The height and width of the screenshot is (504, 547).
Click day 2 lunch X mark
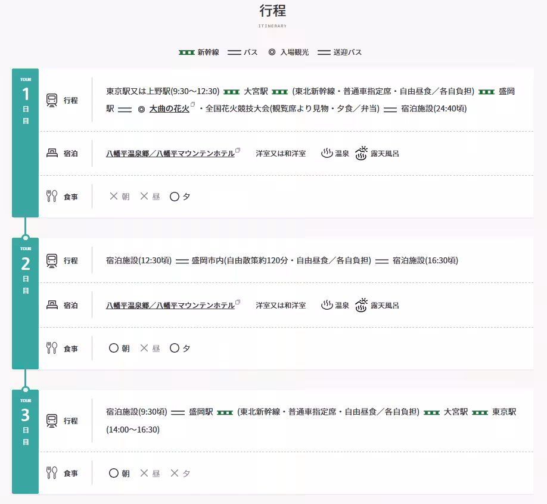(x=144, y=348)
